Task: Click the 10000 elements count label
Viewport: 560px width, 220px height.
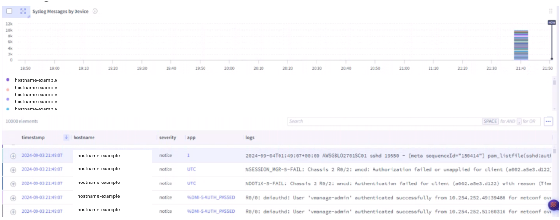Action: [x=22, y=121]
